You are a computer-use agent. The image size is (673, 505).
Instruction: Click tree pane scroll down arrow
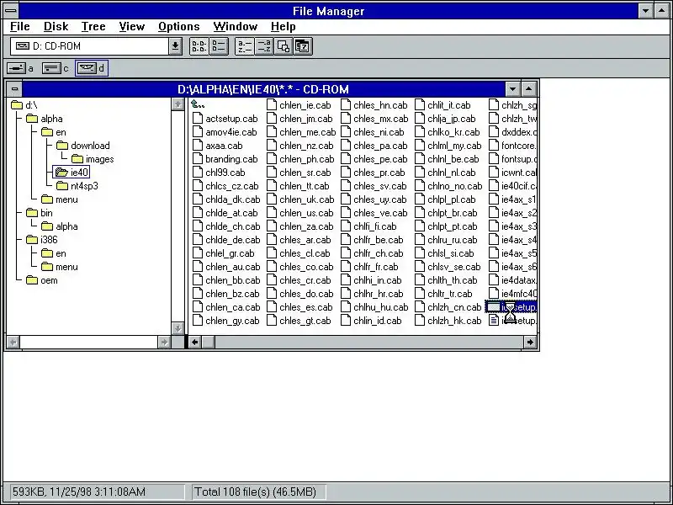pyautogui.click(x=178, y=328)
